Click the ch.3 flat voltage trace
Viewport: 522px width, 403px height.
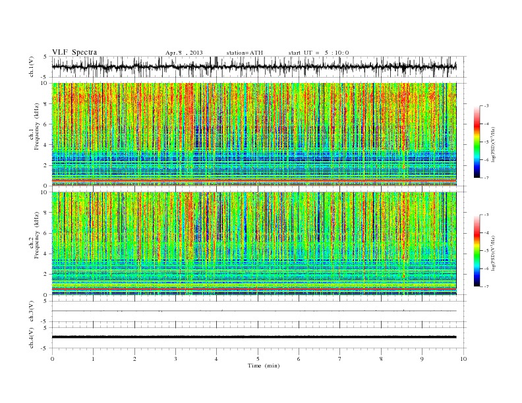(254, 311)
